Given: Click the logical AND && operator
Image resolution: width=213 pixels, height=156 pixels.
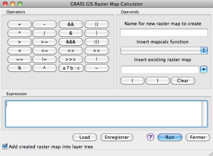Looking at the screenshot, I should tap(71, 24).
